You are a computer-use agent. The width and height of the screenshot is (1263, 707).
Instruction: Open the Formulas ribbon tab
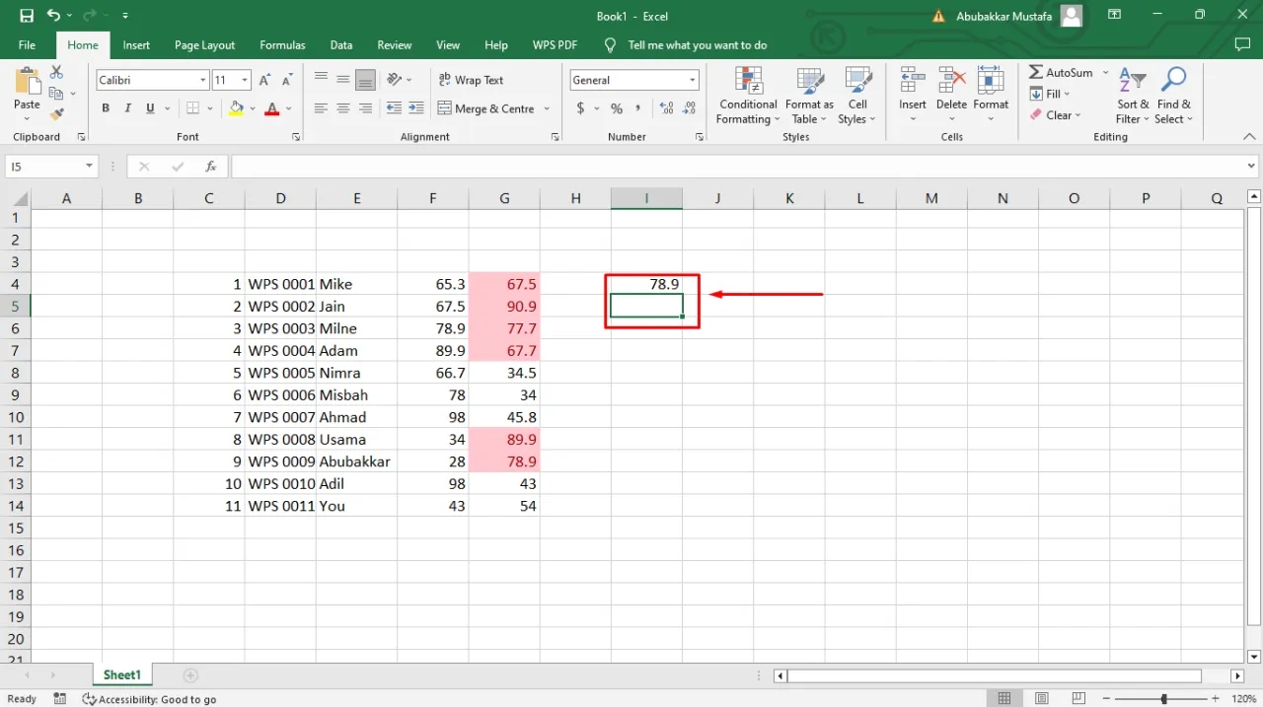coord(282,45)
